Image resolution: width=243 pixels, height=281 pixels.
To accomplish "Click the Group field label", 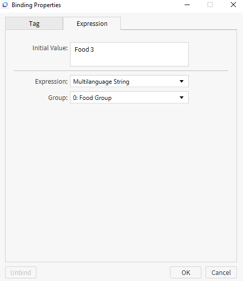I will 58,98.
